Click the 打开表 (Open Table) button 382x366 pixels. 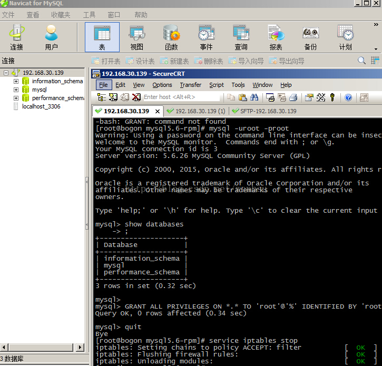106,61
